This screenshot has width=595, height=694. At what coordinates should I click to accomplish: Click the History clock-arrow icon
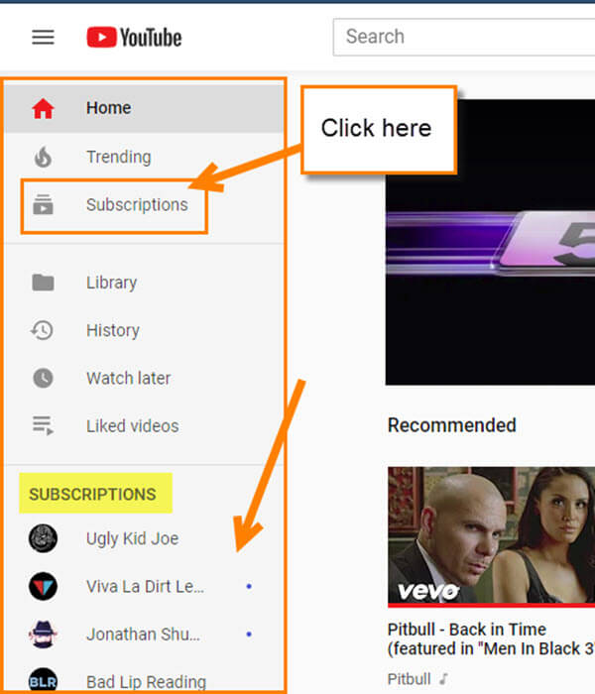42,330
